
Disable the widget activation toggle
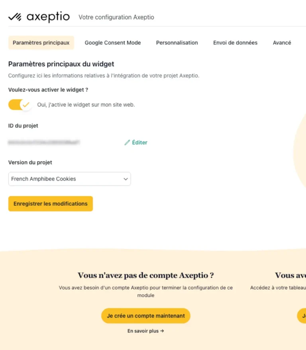(x=20, y=105)
